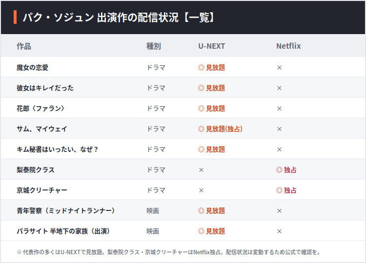Click the × mark in 梨泰院クラス U-NEXT cell
Viewport: 366px width, 263px height.
201,170
